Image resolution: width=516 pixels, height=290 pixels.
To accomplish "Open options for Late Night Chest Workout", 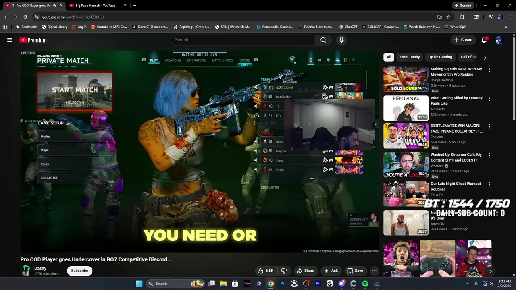I will pos(489,184).
